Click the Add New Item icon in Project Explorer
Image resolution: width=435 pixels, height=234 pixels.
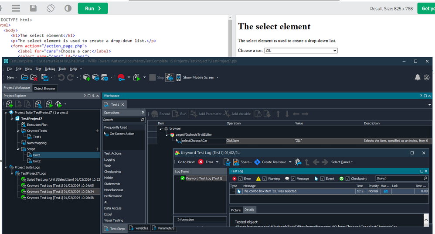click(9, 104)
